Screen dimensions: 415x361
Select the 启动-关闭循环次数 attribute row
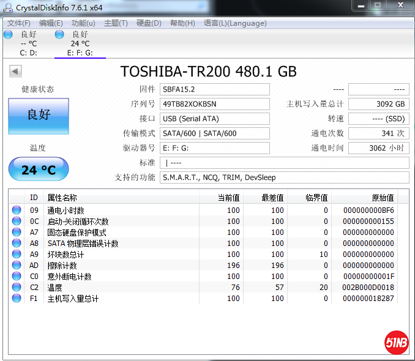(203, 221)
